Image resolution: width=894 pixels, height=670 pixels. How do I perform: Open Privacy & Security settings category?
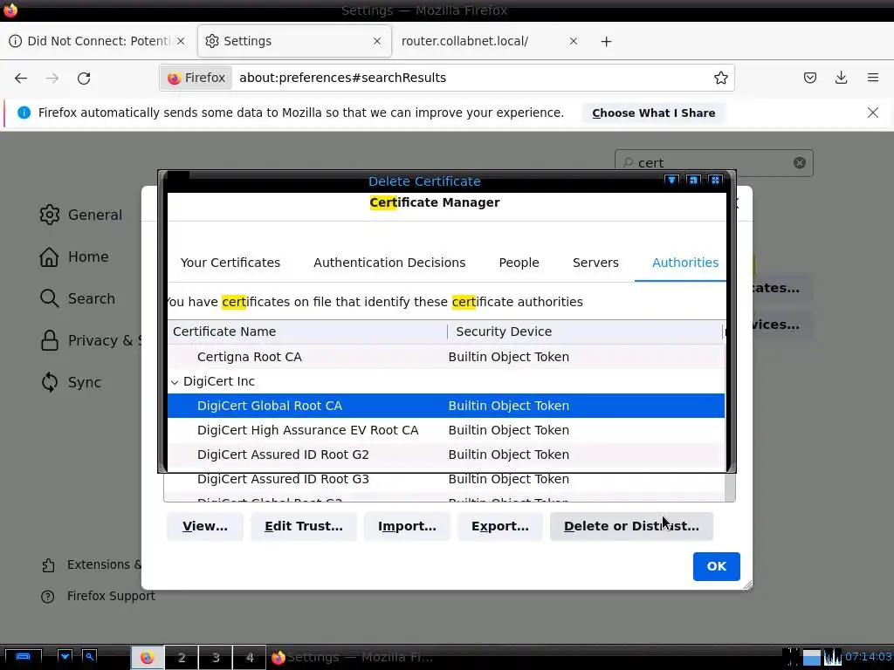click(90, 341)
